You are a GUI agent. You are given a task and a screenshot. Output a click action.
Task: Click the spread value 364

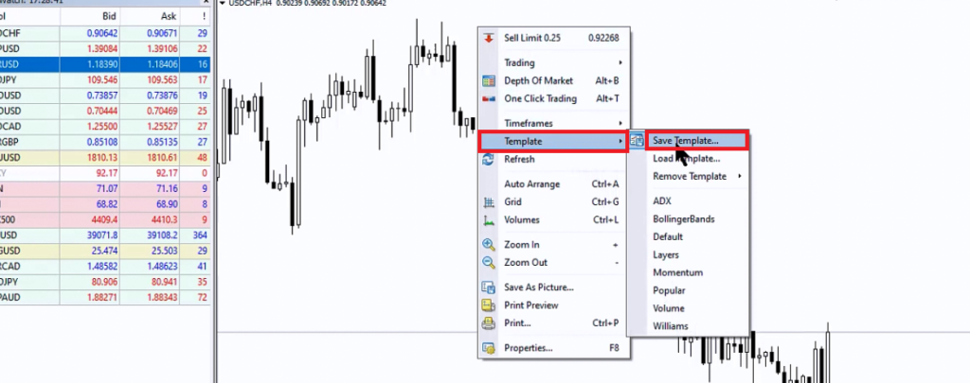click(x=200, y=235)
